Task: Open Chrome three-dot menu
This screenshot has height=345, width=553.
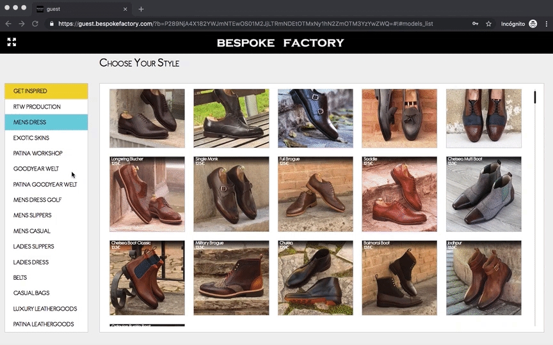Action: coord(545,24)
